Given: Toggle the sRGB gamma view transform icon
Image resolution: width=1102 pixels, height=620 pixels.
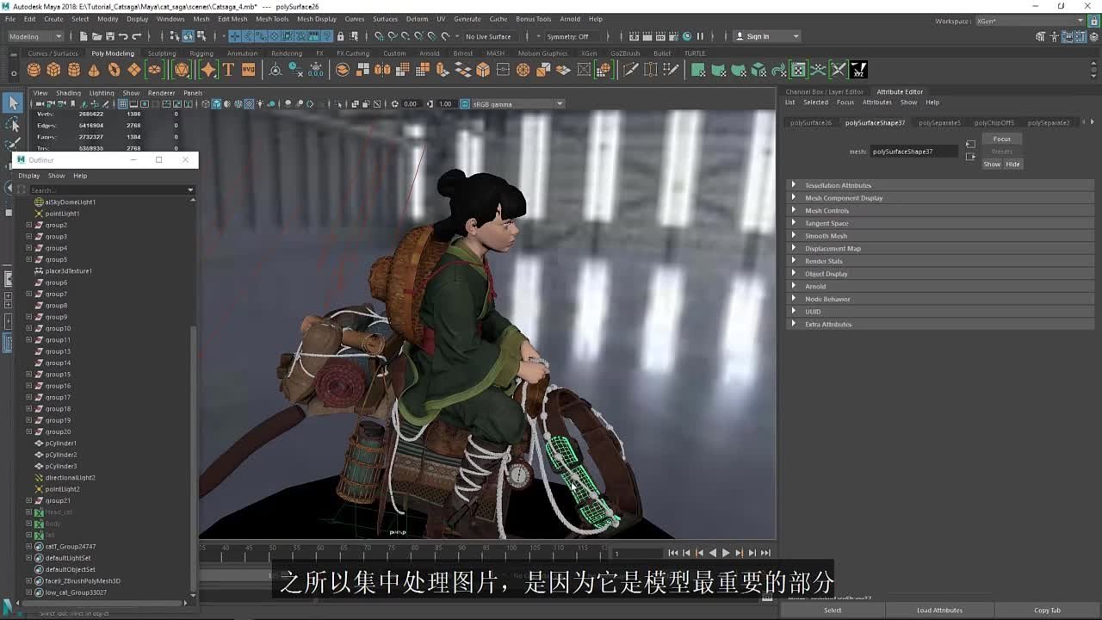Looking at the screenshot, I should click(x=466, y=103).
